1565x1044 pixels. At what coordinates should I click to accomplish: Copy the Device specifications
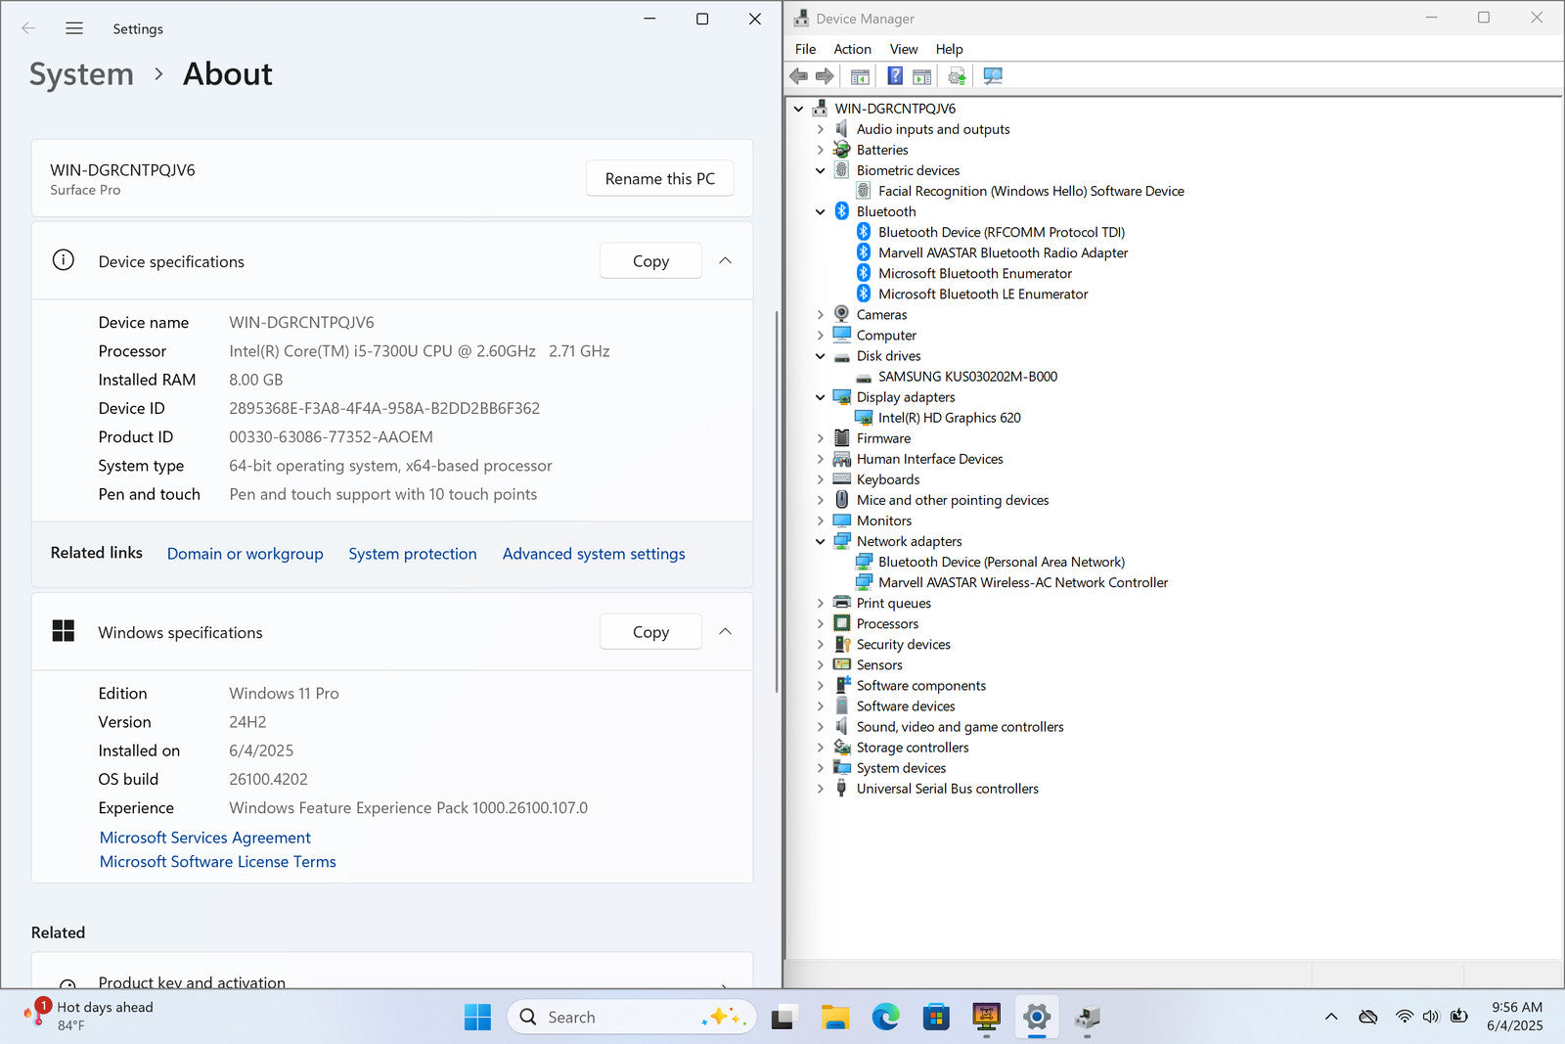point(650,260)
